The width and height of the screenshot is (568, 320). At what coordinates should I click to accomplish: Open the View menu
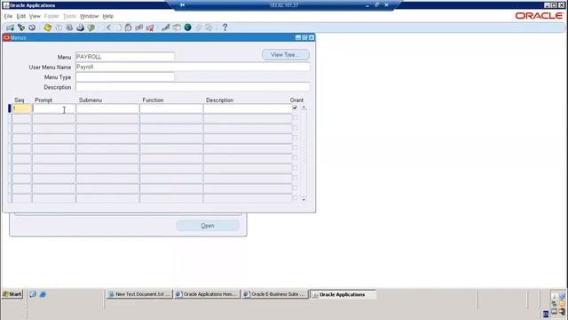click(35, 16)
